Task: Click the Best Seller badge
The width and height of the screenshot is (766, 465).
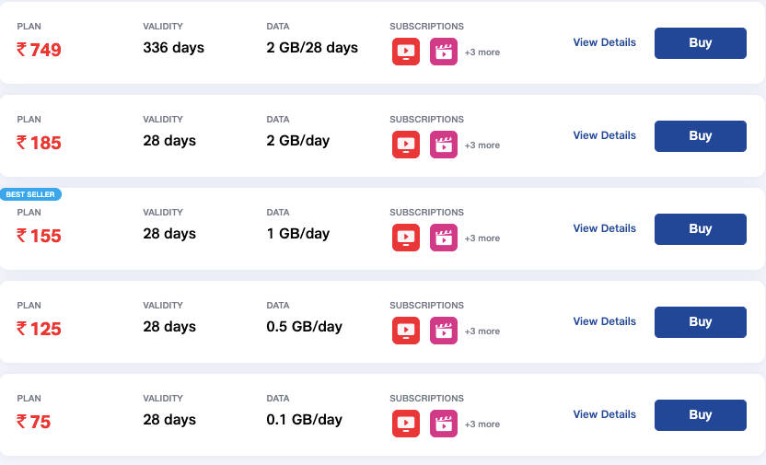Action: point(31,194)
